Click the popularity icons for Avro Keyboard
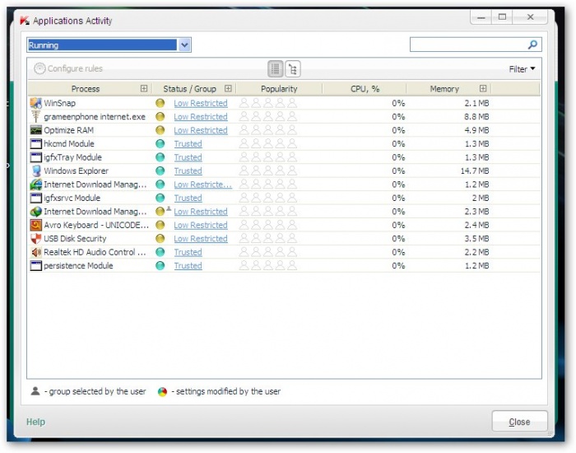 click(267, 225)
